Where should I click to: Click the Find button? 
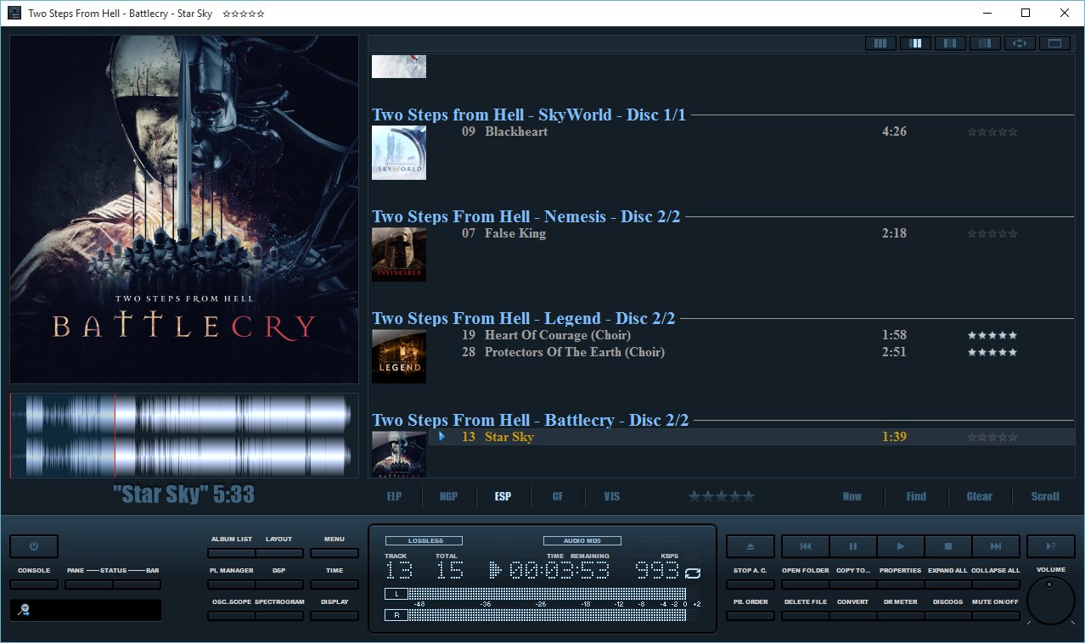(x=916, y=496)
